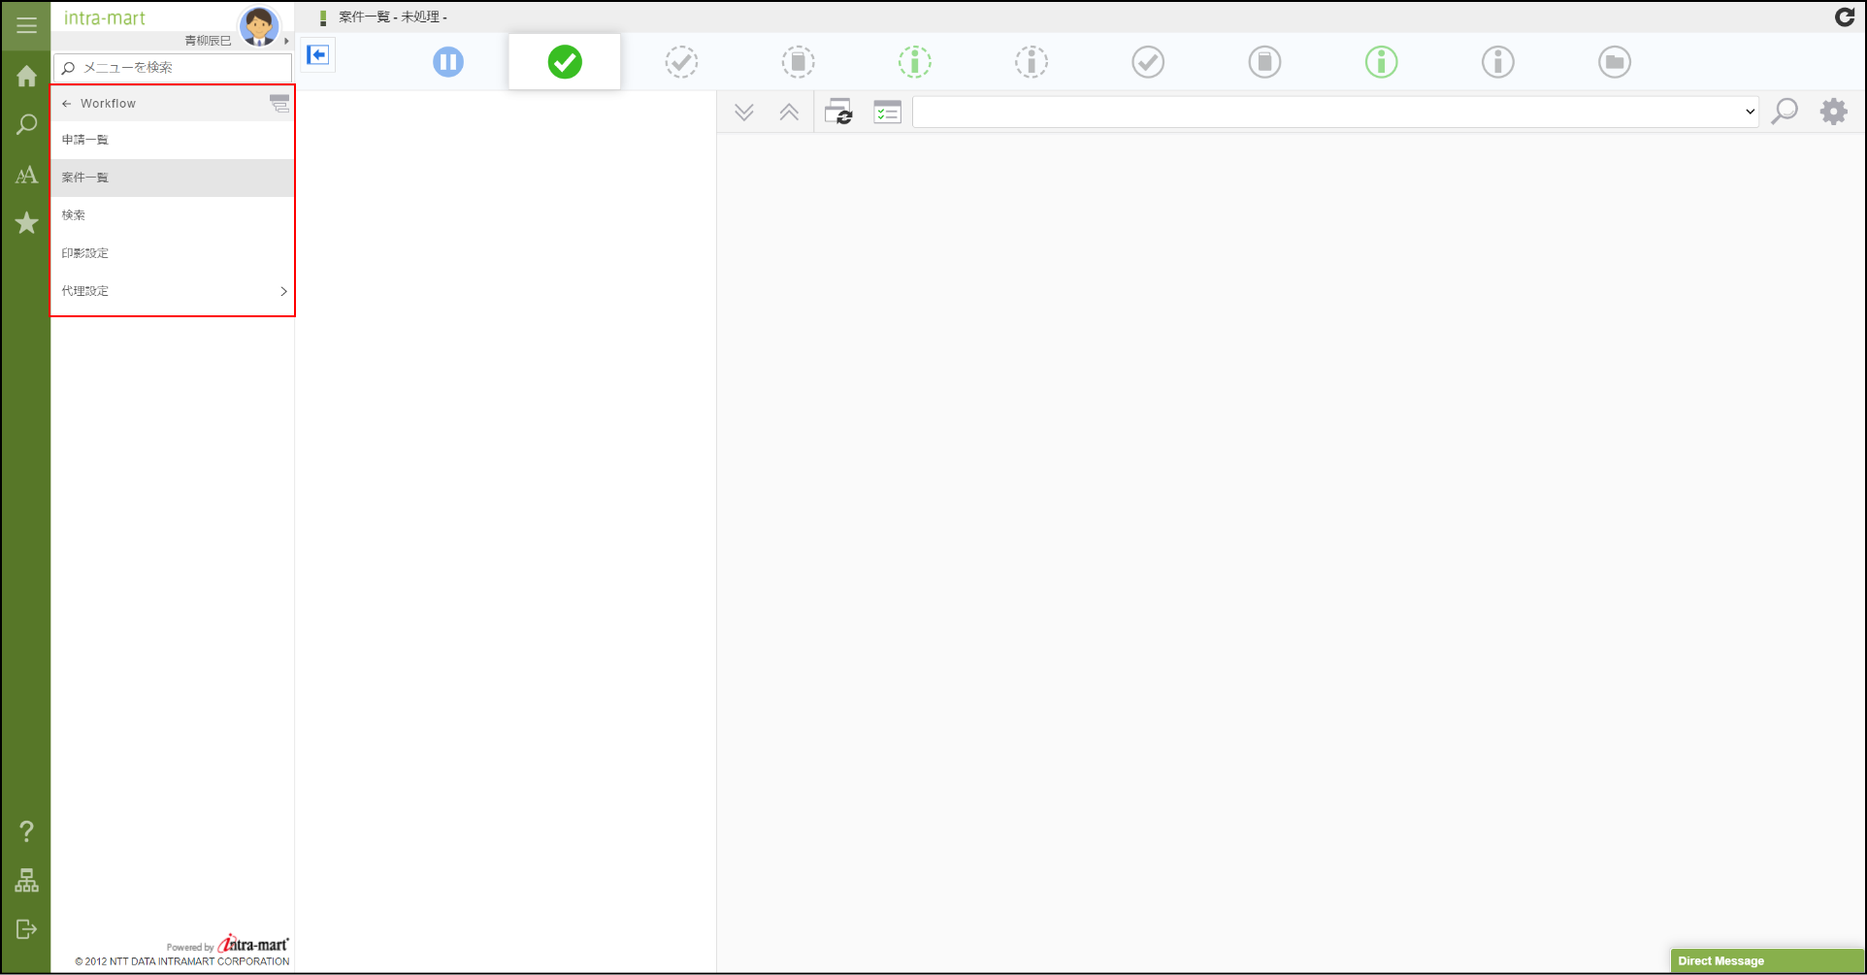Go back from Workflow using the back arrow
This screenshot has height=975, width=1867.
[x=65, y=103]
